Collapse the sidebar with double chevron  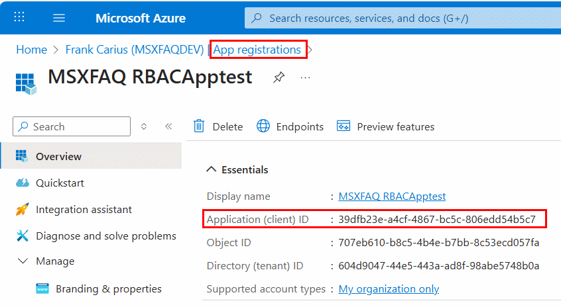coord(168,126)
